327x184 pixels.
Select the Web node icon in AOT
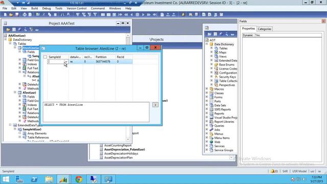click(x=212, y=142)
